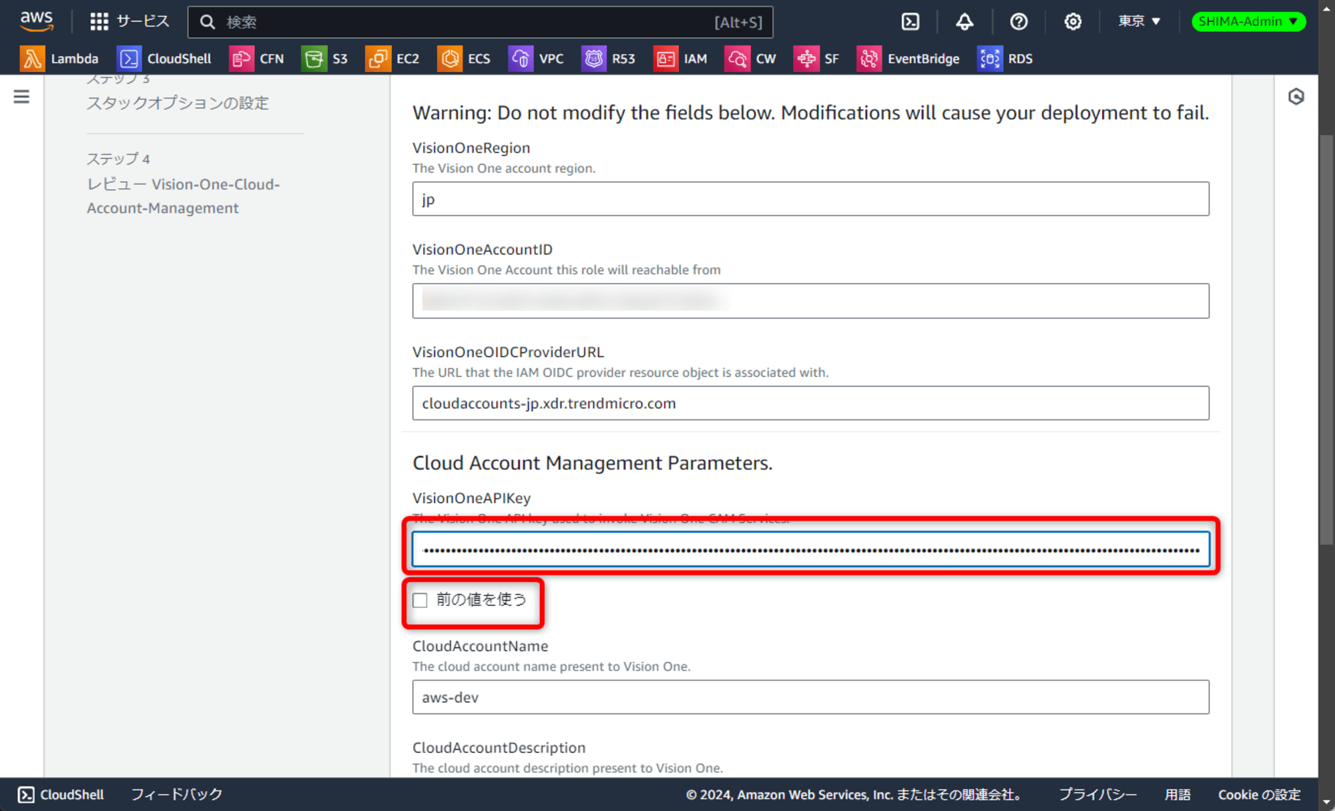Open the VPC shortcut icon
This screenshot has height=811, width=1335.
pos(521,59)
